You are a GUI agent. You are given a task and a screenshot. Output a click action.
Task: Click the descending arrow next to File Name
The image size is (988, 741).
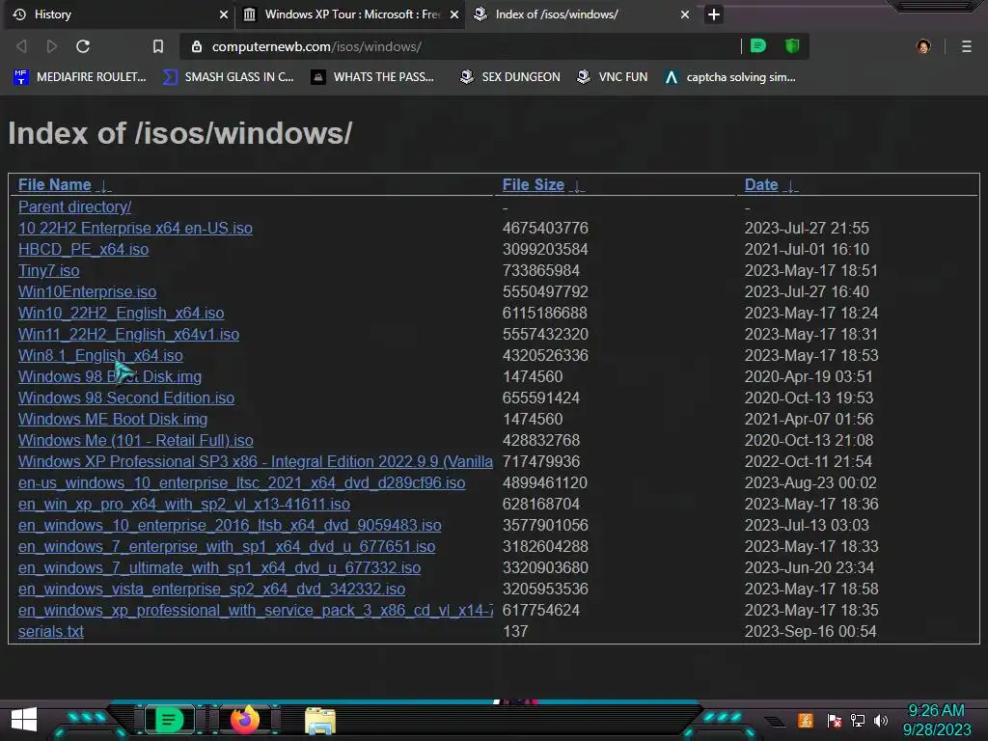(x=104, y=186)
